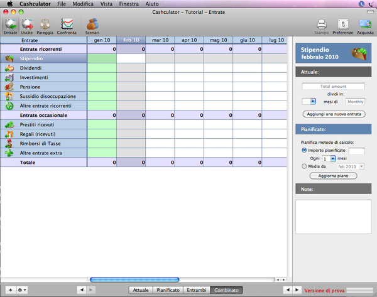377x297 pixels.
Task: Select the giu 10 column header
Action: coord(248,40)
